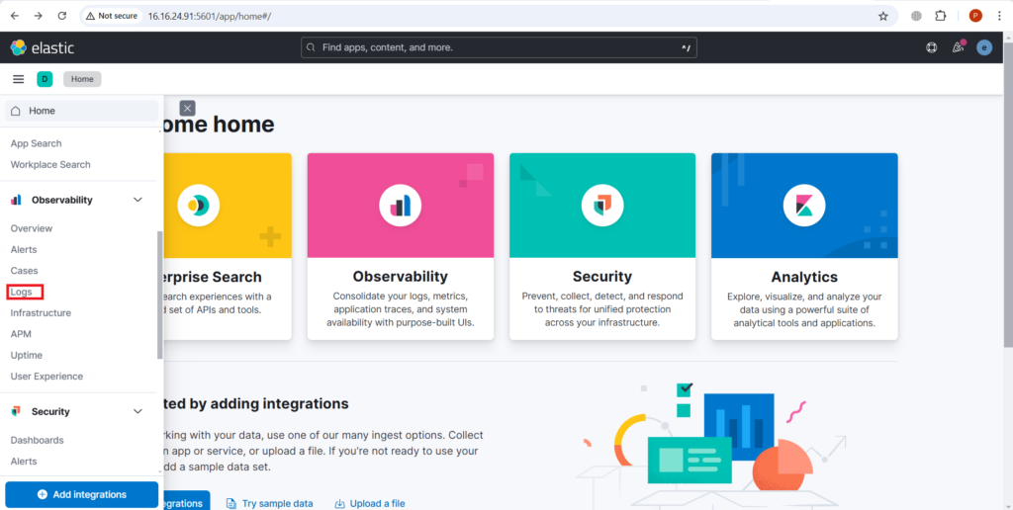The height and width of the screenshot is (510, 1013).
Task: Open App Search from the sidebar
Action: click(x=37, y=143)
